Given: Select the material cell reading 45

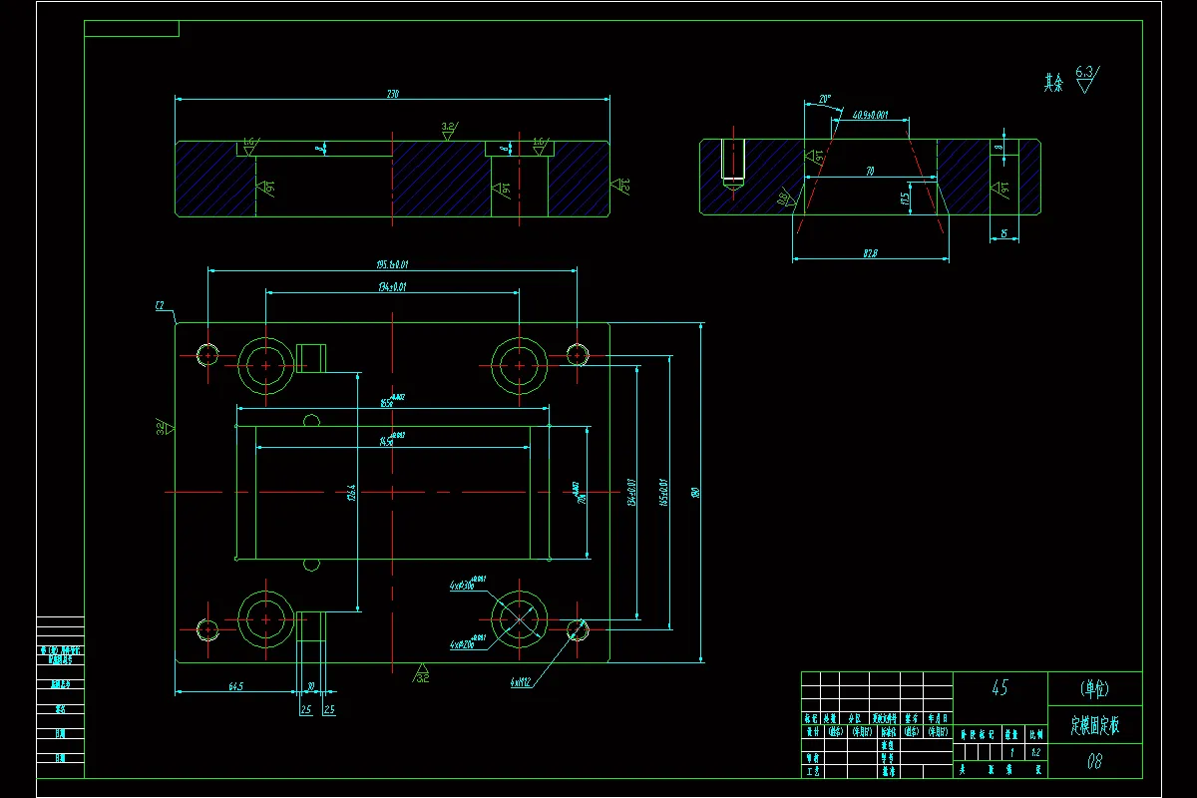Looking at the screenshot, I should (x=998, y=687).
